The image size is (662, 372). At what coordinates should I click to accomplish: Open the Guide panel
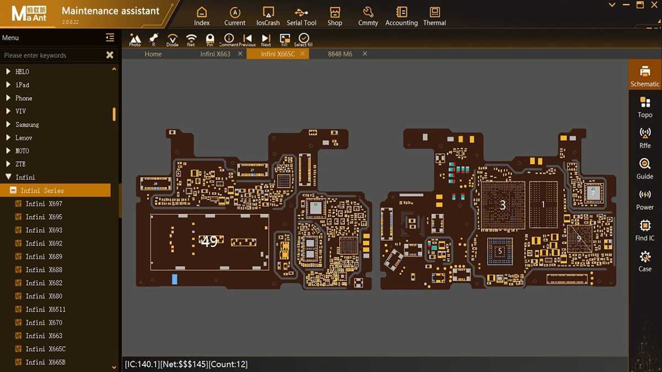645,169
